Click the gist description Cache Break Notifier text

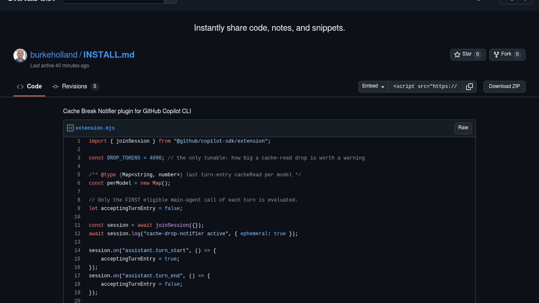tap(127, 111)
